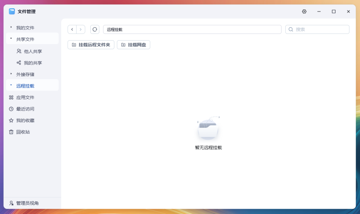Minimize the 文件管理 window
The image size is (360, 214).
(x=319, y=11)
